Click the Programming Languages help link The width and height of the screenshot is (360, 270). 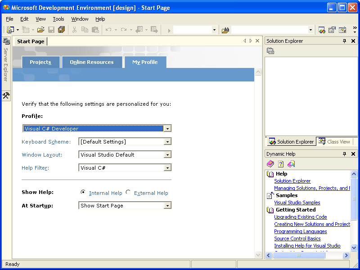300,231
